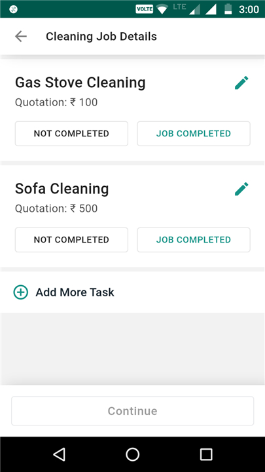Tap the Wi-Fi icon in the status bar
The height and width of the screenshot is (472, 265).
click(162, 9)
